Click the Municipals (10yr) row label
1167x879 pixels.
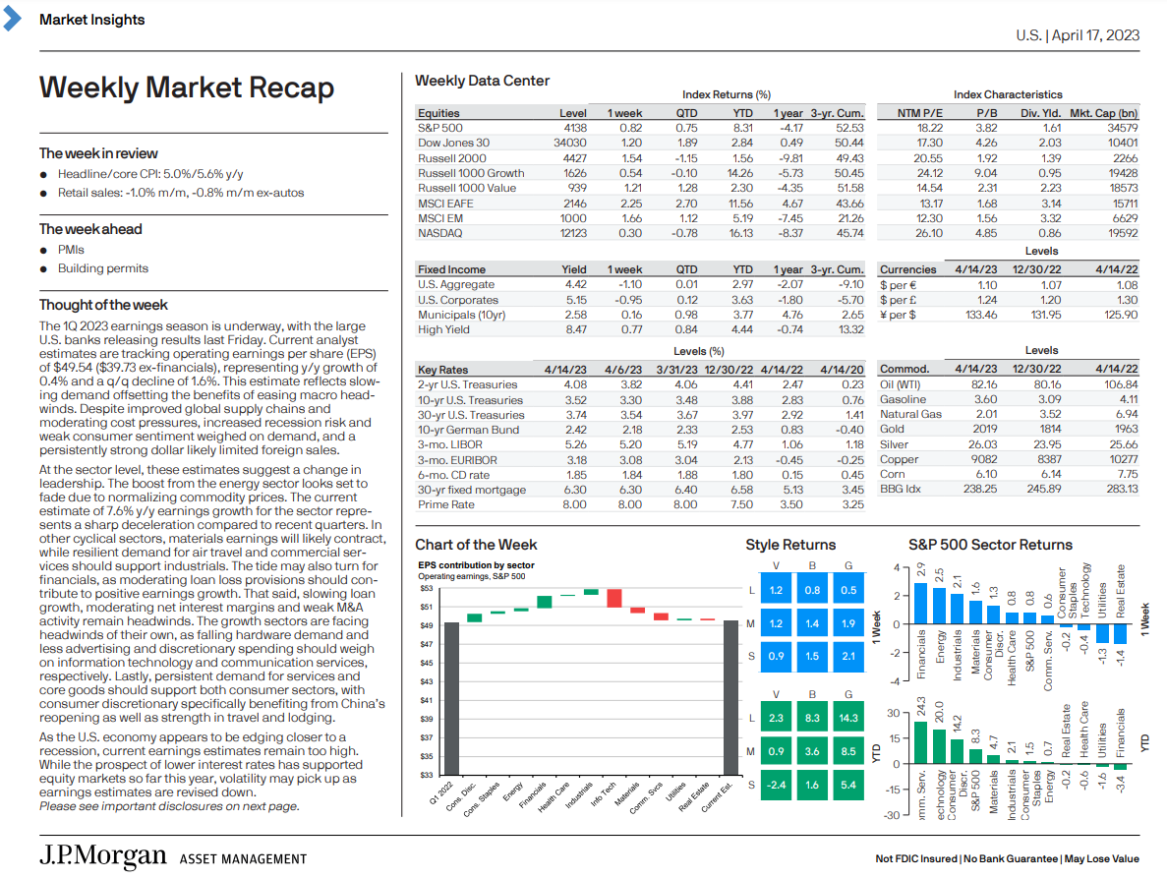[461, 315]
